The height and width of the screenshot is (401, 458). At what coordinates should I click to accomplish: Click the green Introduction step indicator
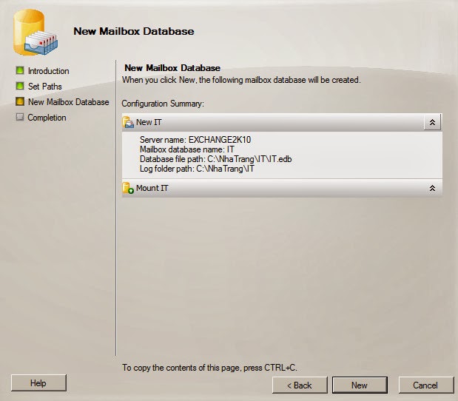[20, 70]
